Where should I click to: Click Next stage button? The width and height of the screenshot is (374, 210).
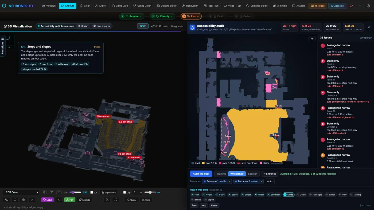coord(204,205)
